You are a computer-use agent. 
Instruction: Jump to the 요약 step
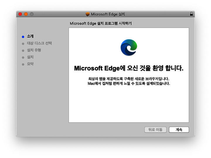[30, 64]
